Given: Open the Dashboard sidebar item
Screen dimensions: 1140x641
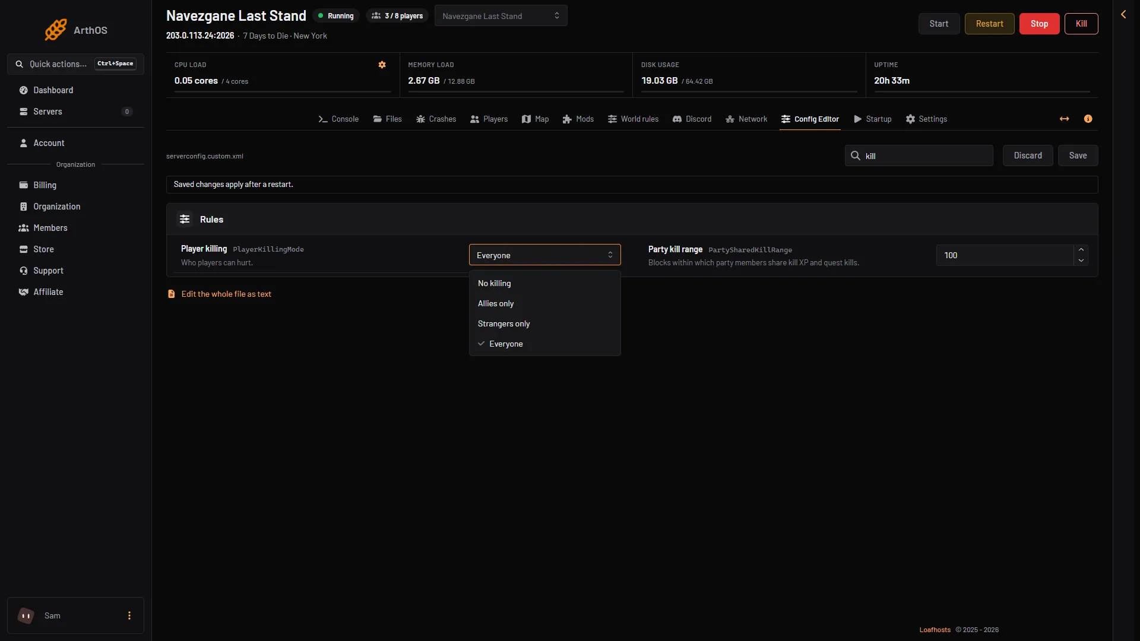Looking at the screenshot, I should (75, 90).
